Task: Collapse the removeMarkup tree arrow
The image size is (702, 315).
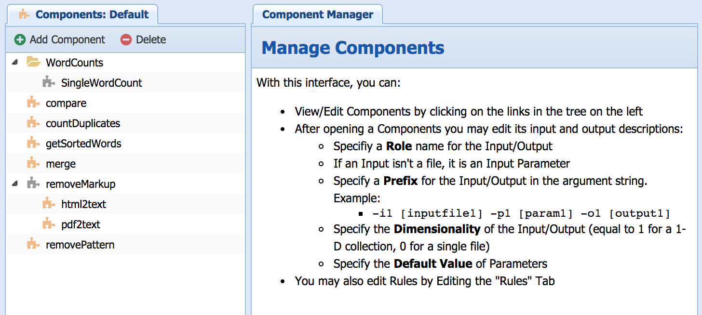Action: tap(15, 184)
